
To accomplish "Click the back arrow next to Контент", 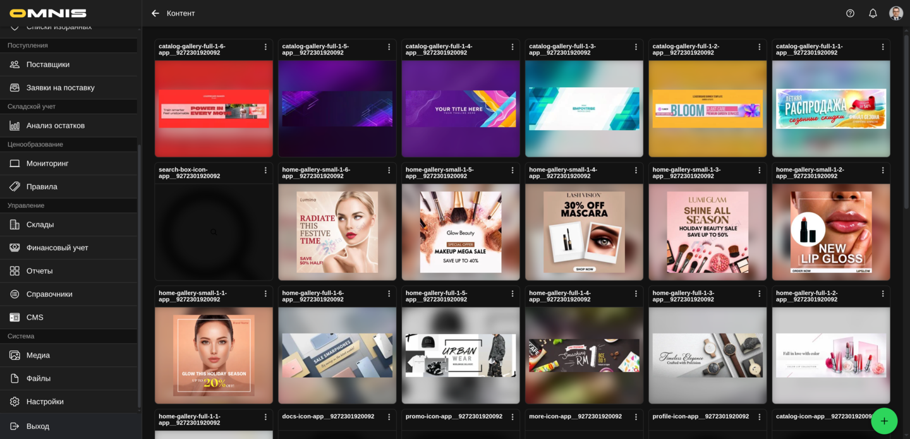I will [x=155, y=13].
